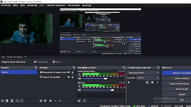Increase Duración value with stepper arrow

click(158, 77)
